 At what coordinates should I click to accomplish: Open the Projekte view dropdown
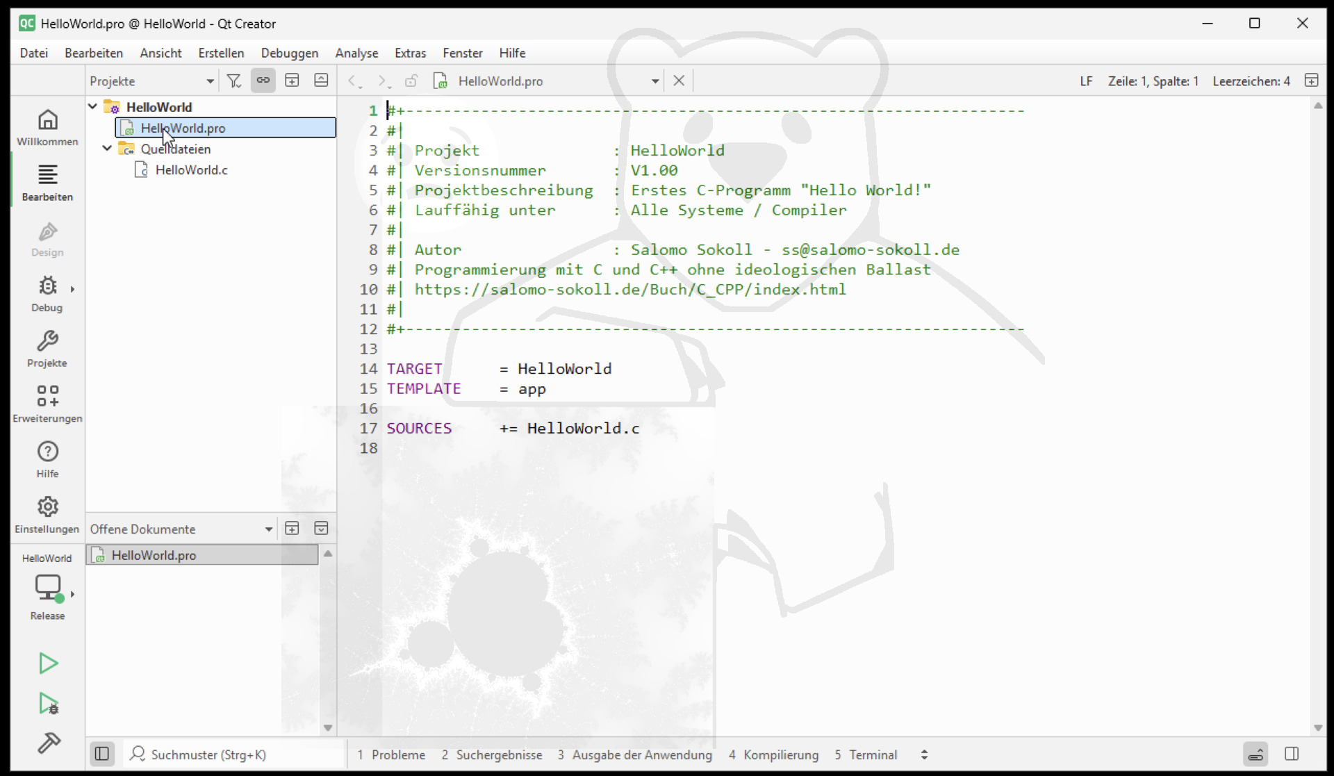pos(151,81)
